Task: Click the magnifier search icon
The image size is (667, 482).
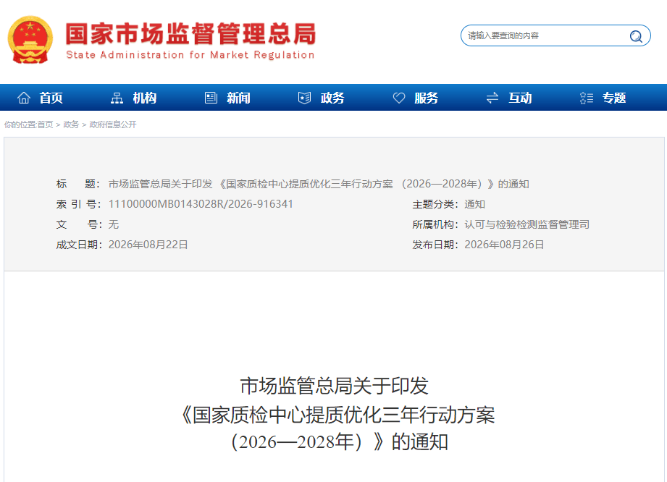Action: (x=636, y=36)
